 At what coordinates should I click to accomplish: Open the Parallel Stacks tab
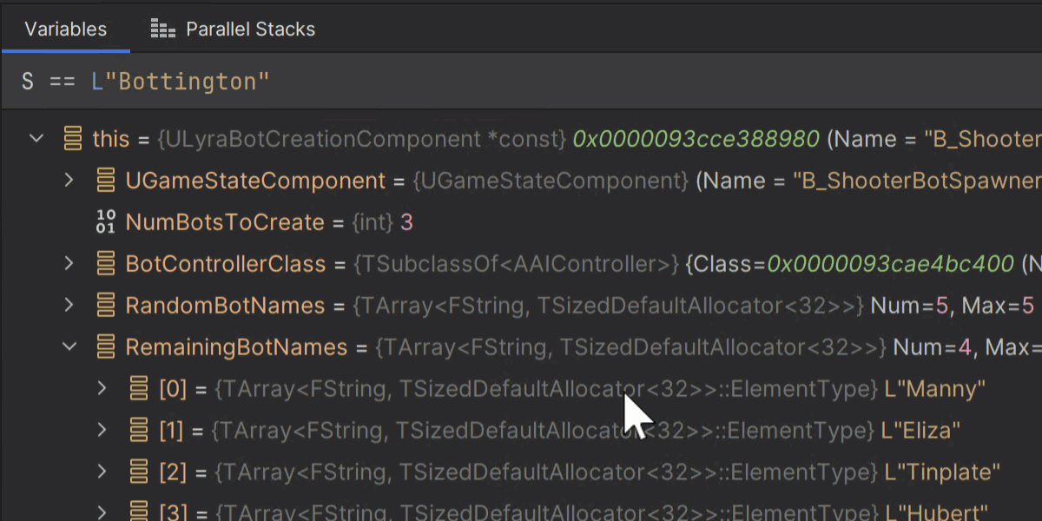[x=232, y=29]
